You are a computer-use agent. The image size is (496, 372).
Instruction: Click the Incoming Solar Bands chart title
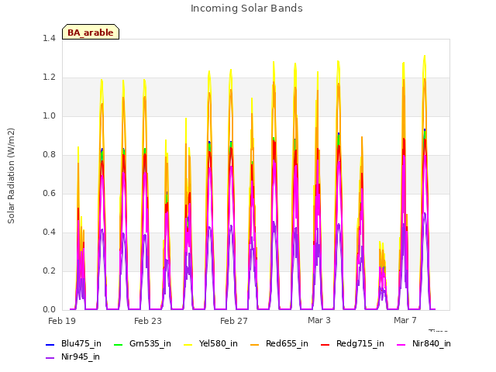click(x=246, y=9)
